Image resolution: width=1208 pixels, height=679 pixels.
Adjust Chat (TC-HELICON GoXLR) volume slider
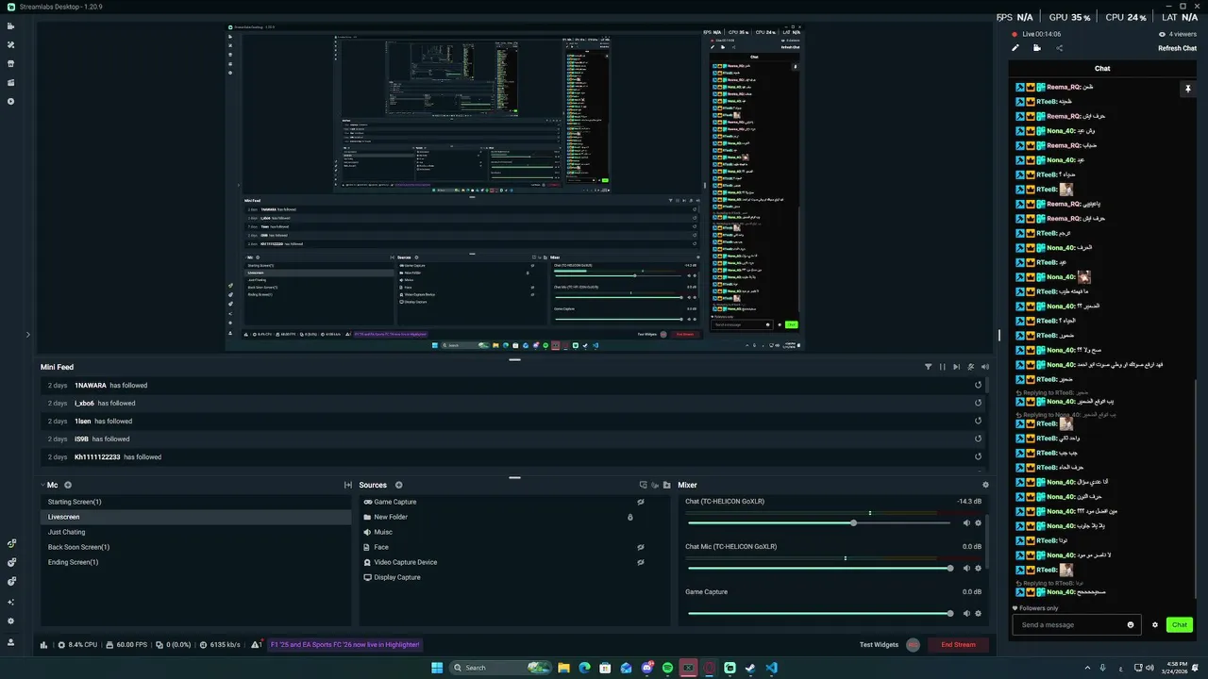pyautogui.click(x=819, y=523)
